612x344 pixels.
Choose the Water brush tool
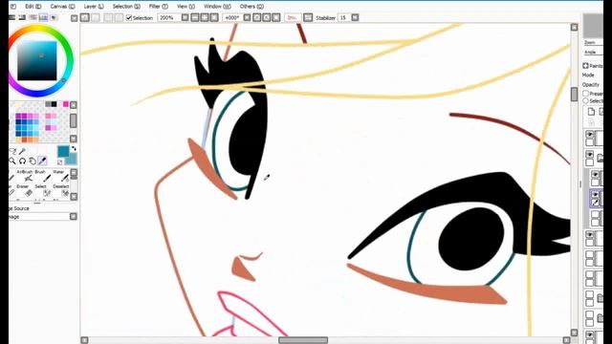pos(60,176)
